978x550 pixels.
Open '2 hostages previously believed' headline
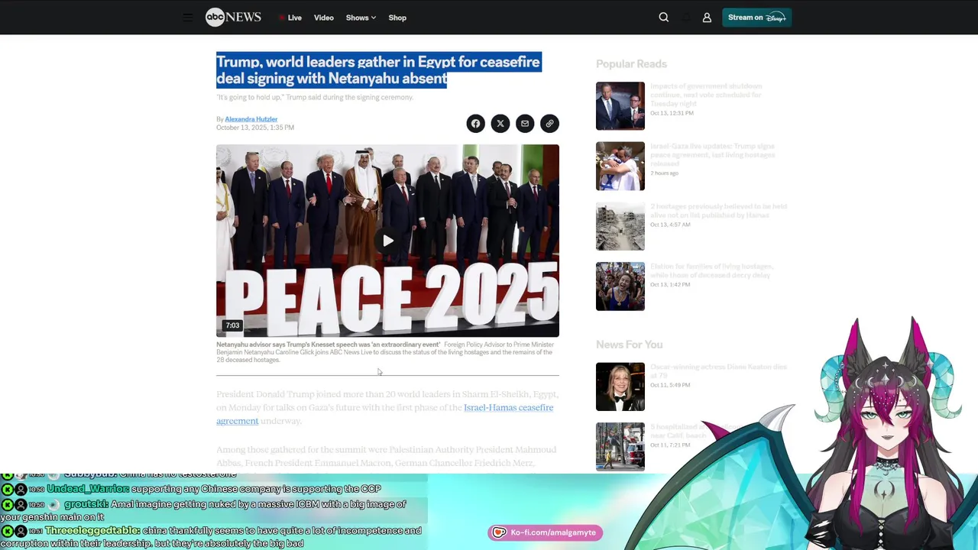click(x=718, y=211)
